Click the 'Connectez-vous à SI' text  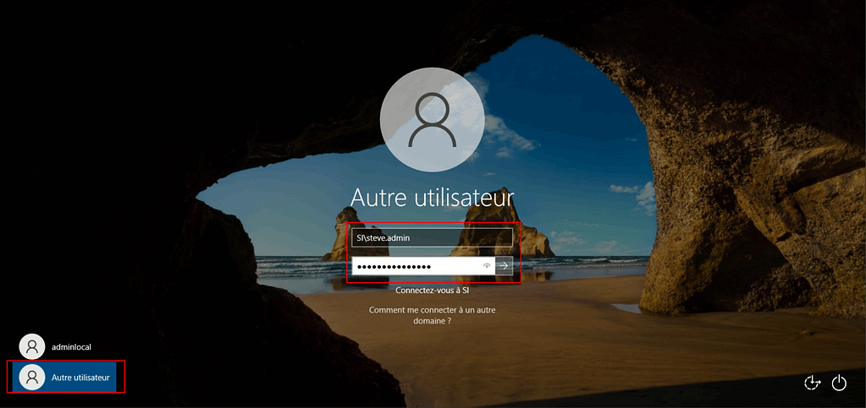pos(432,291)
